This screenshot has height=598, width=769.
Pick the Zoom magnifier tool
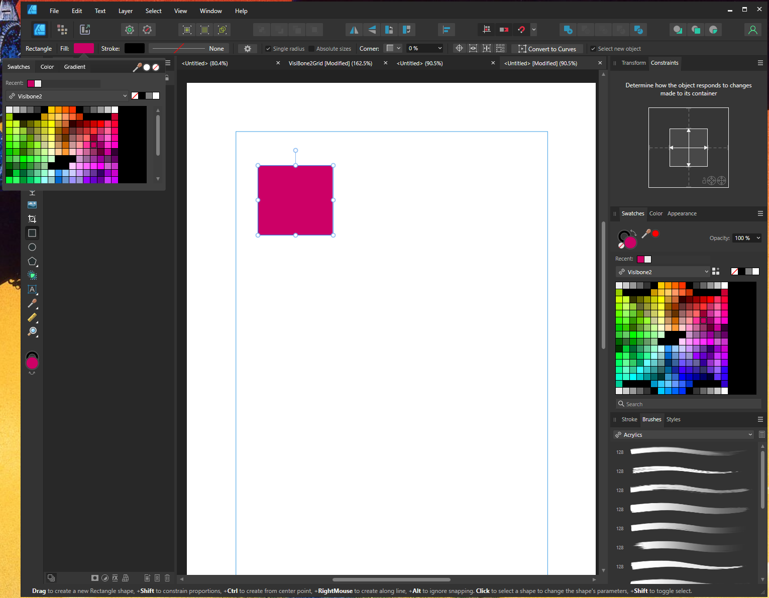tap(32, 331)
